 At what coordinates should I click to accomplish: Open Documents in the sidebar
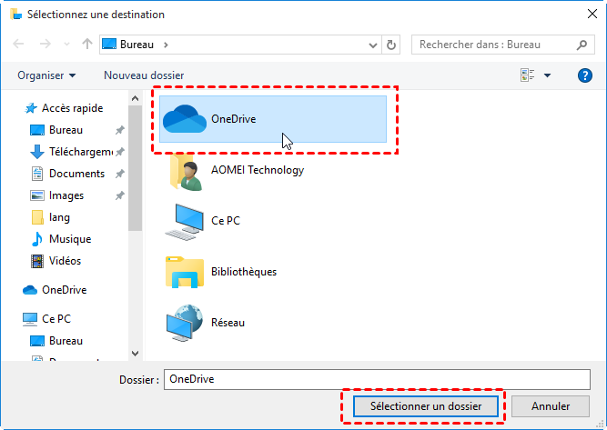tap(67, 174)
